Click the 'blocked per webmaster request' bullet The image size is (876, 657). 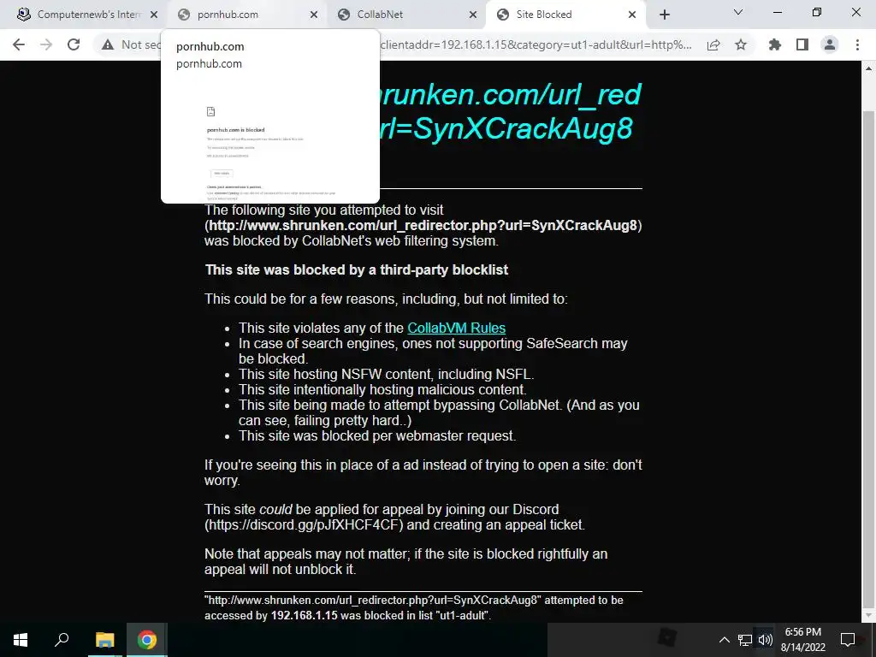[x=377, y=435]
